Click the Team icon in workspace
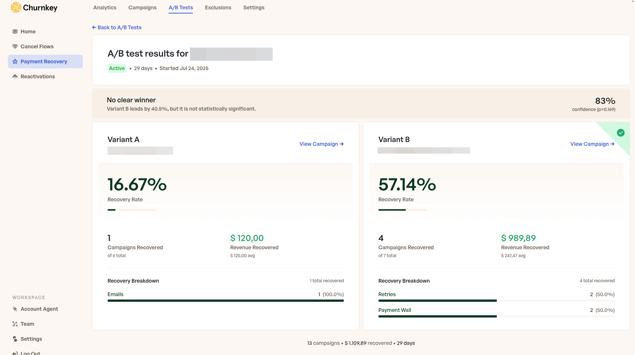635x355 pixels. tap(15, 324)
